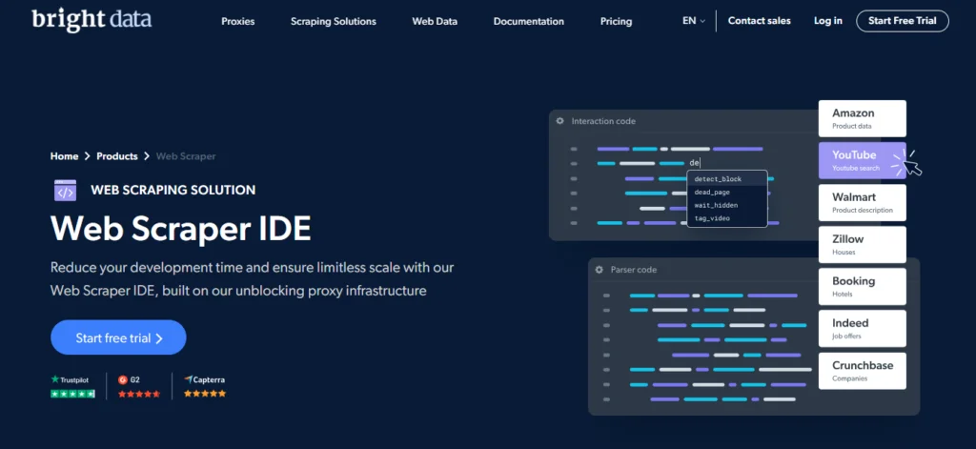This screenshot has height=449, width=976.
Task: Select the Amazon Product data card
Action: click(862, 118)
